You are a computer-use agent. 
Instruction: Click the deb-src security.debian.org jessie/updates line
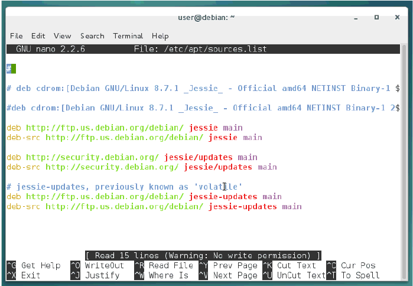142,167
